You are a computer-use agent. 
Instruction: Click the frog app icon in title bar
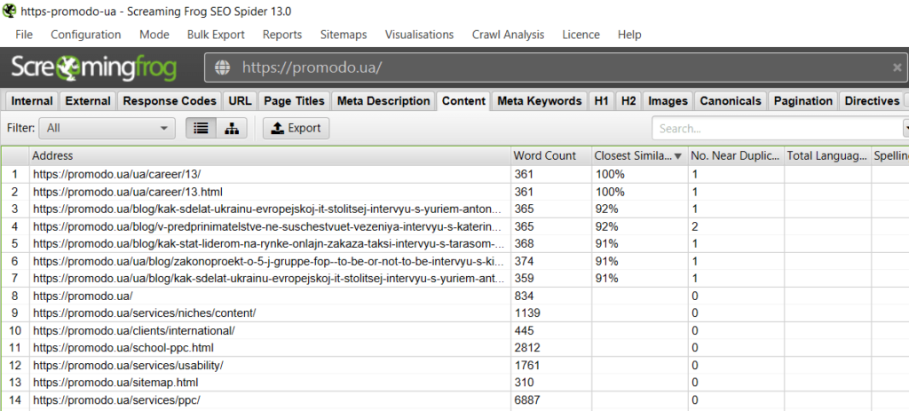pos(9,11)
